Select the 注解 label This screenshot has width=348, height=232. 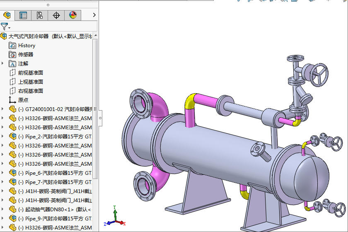click(x=23, y=64)
